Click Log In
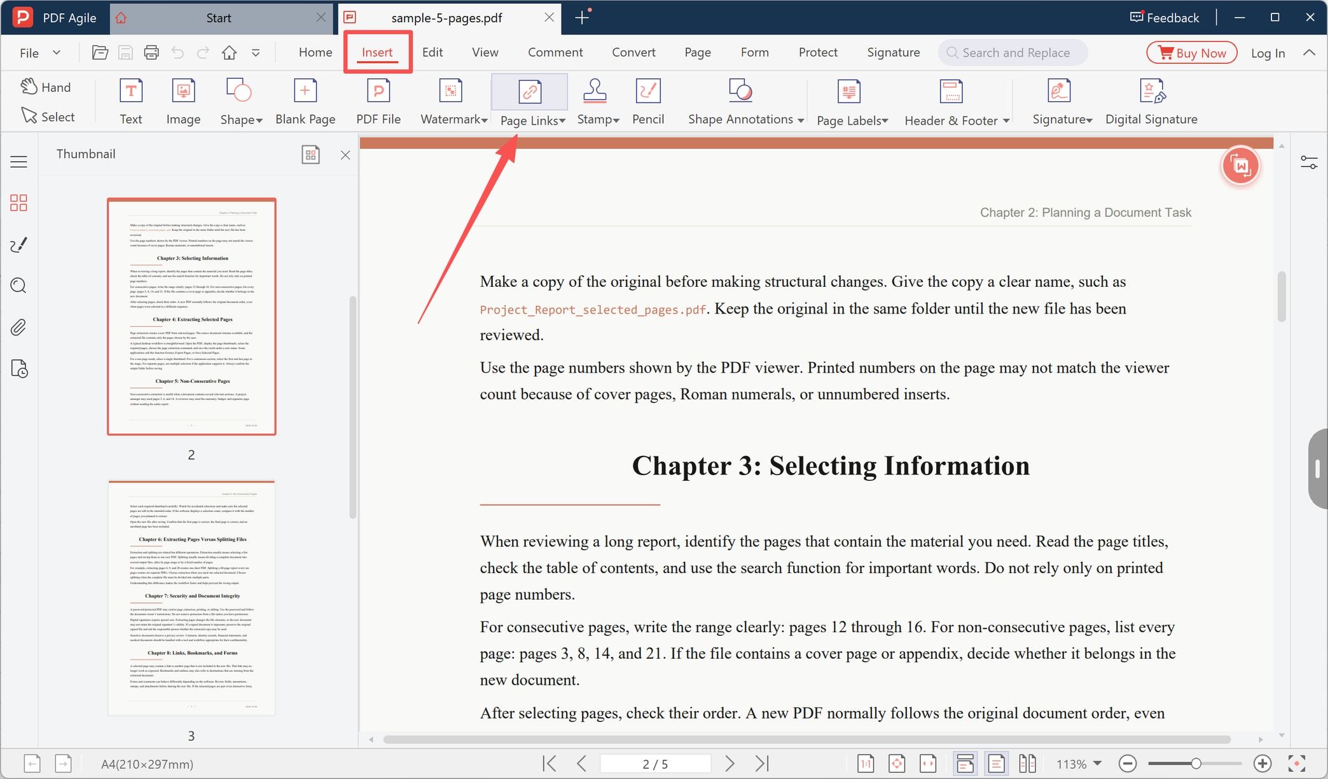The height and width of the screenshot is (779, 1328). (x=1268, y=53)
